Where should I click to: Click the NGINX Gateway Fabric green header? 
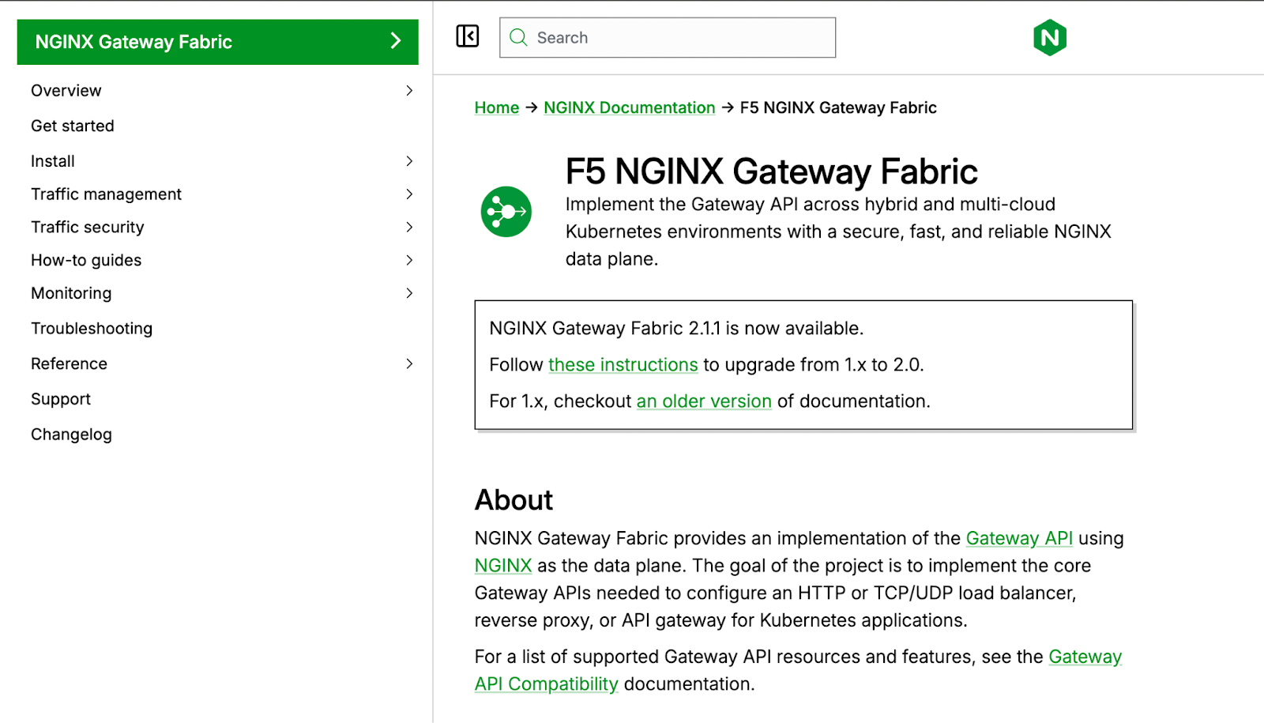tap(217, 42)
